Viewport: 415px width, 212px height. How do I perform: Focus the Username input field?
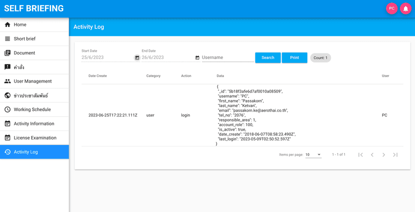tap(228, 57)
